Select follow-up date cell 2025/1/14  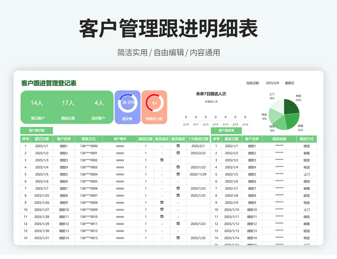[231, 238]
